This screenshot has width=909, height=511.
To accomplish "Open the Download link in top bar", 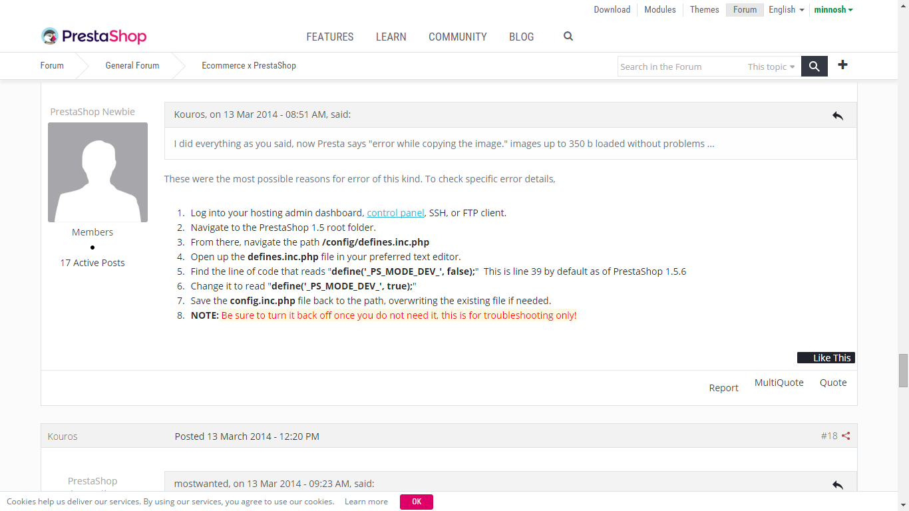I will [x=612, y=9].
